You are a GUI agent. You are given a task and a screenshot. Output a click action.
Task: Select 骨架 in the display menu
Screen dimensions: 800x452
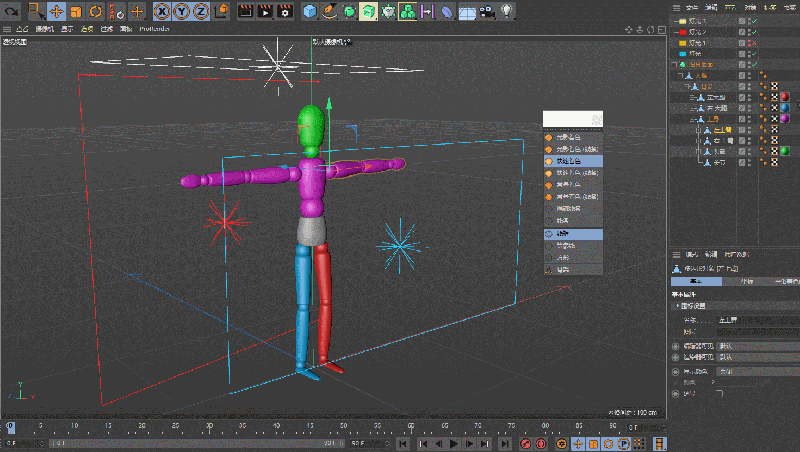pyautogui.click(x=573, y=269)
